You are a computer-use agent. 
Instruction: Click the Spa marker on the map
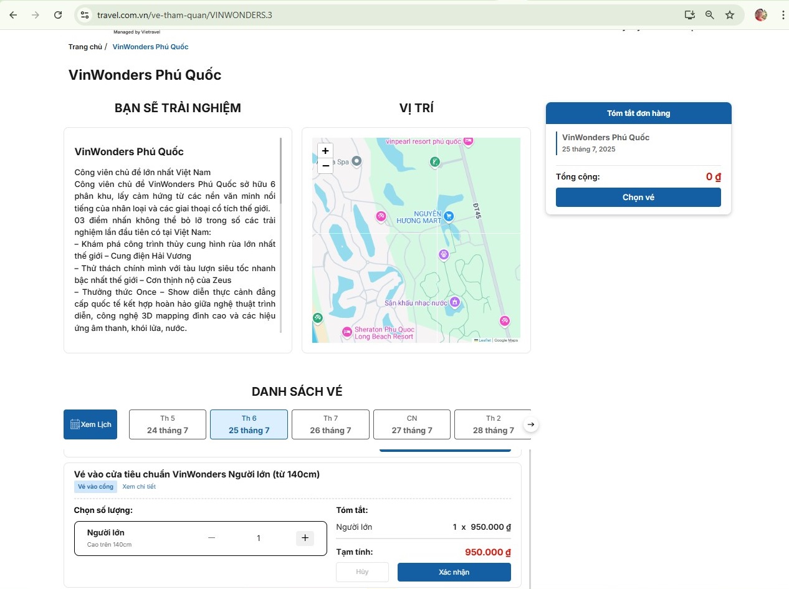356,161
